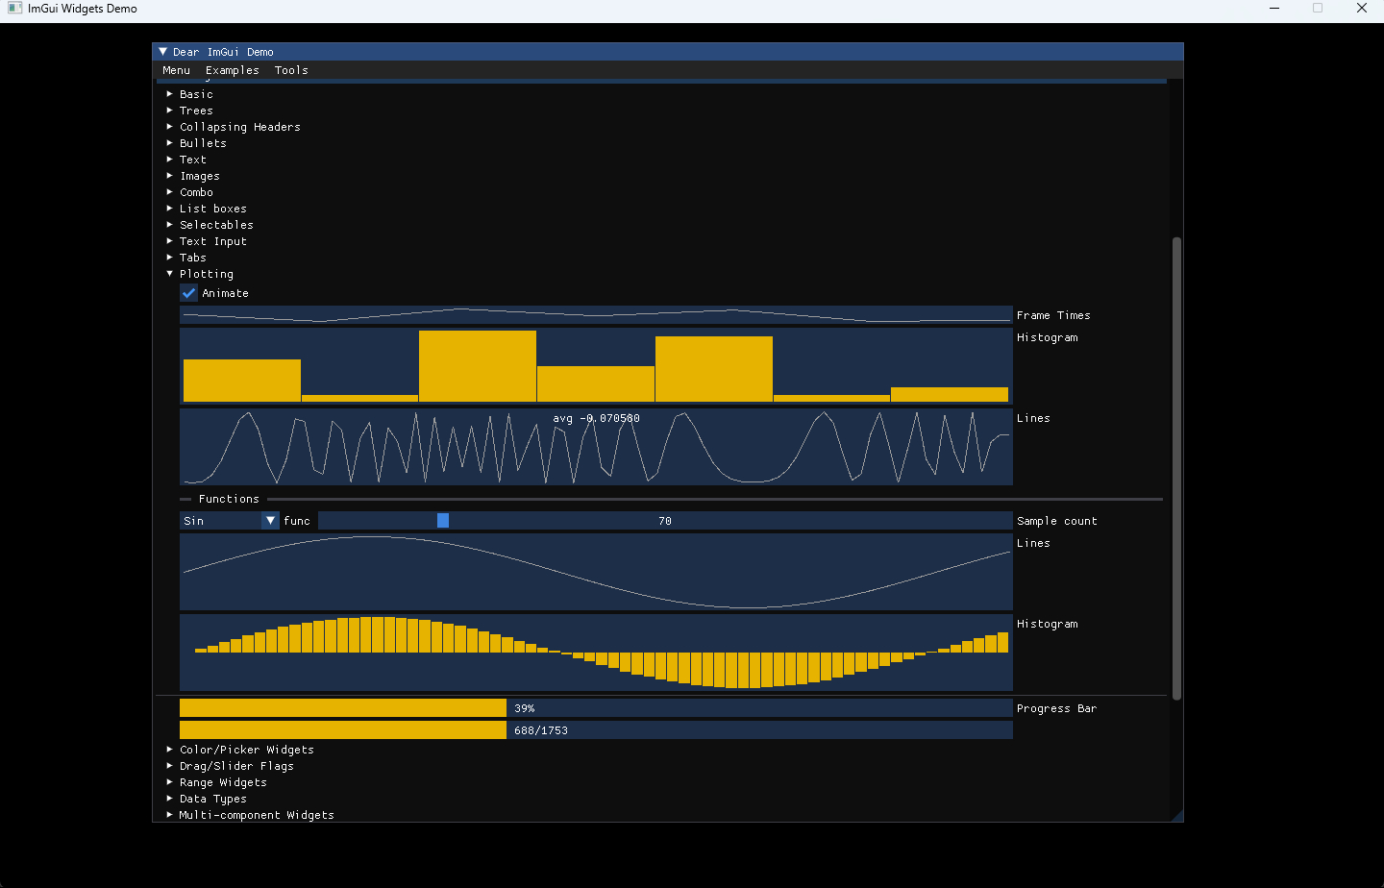The width and height of the screenshot is (1384, 888).
Task: Expand the Range Widgets node
Action: pos(170,782)
